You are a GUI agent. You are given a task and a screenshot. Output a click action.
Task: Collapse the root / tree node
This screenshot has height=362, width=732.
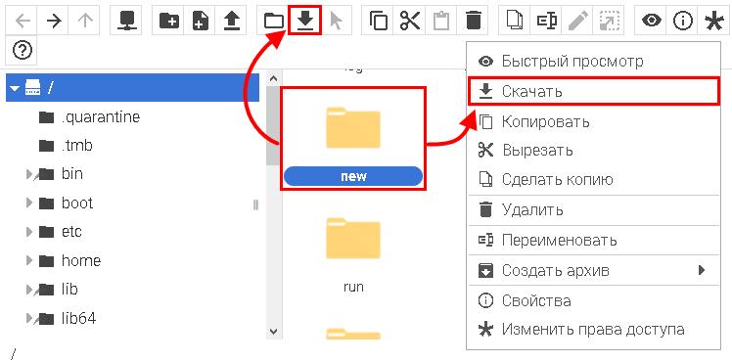pos(15,88)
